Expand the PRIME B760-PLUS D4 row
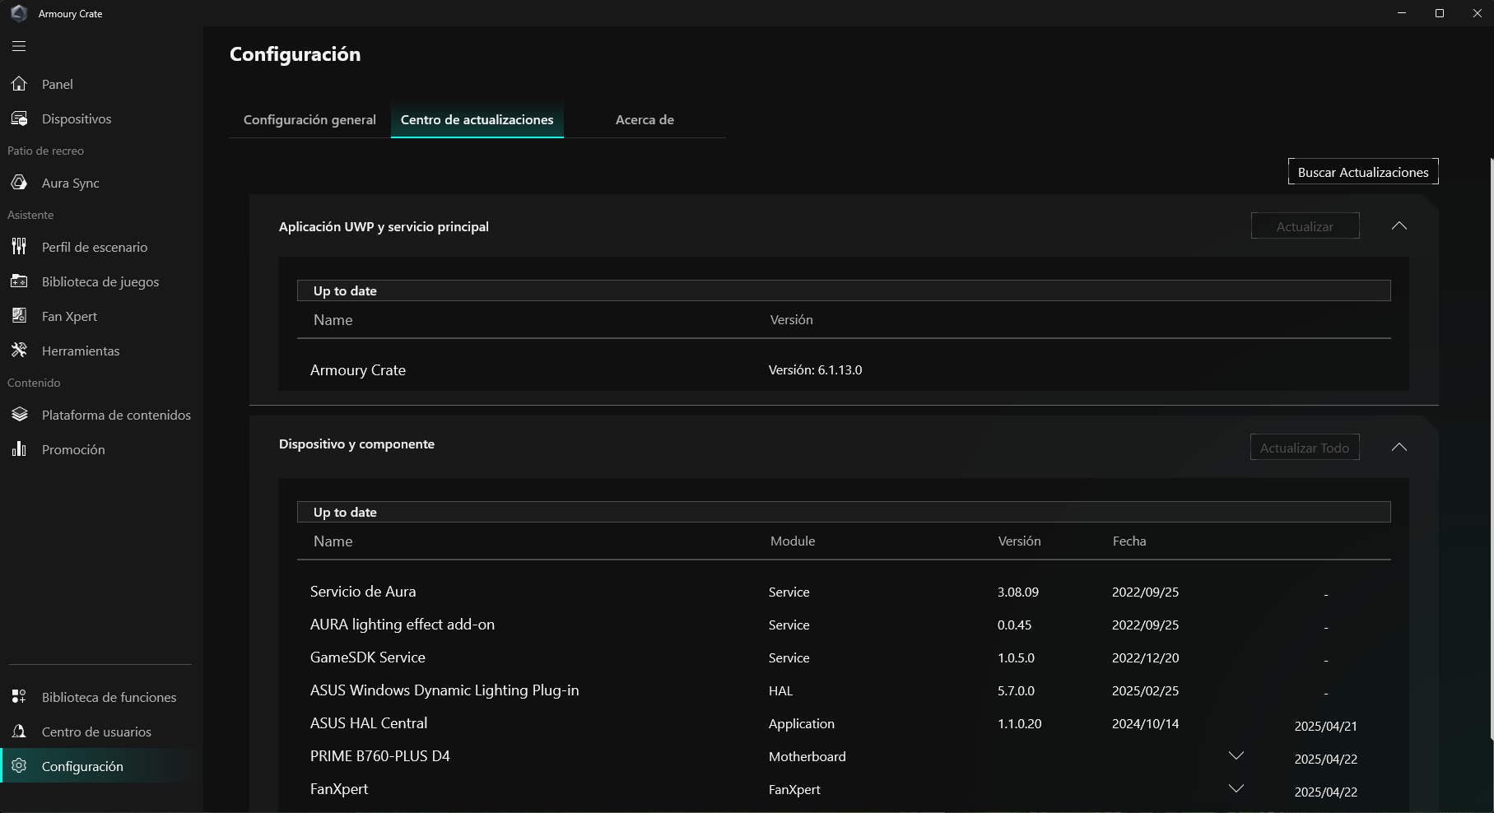This screenshot has height=813, width=1494. coord(1236,755)
